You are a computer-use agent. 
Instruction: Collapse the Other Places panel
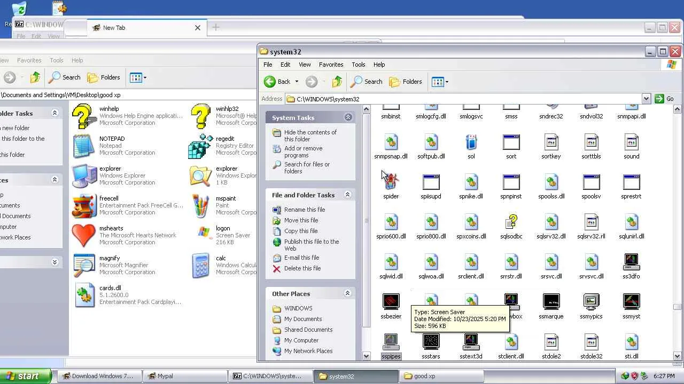(347, 293)
